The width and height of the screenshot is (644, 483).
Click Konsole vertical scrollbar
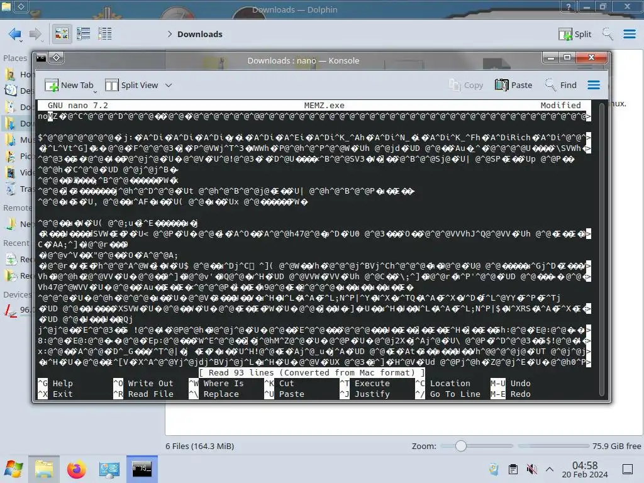[x=602, y=248]
